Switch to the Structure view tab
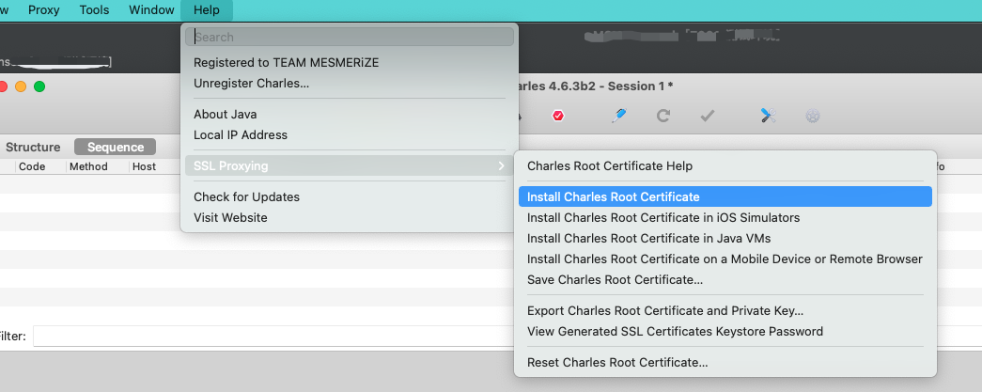Image resolution: width=982 pixels, height=392 pixels. 33,148
